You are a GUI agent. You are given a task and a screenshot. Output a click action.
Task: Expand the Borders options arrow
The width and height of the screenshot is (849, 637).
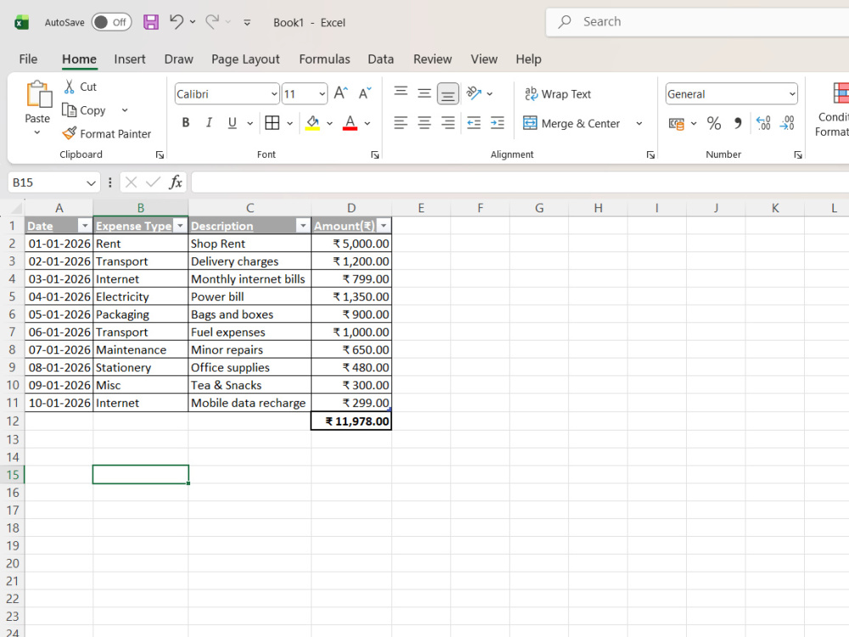point(290,123)
